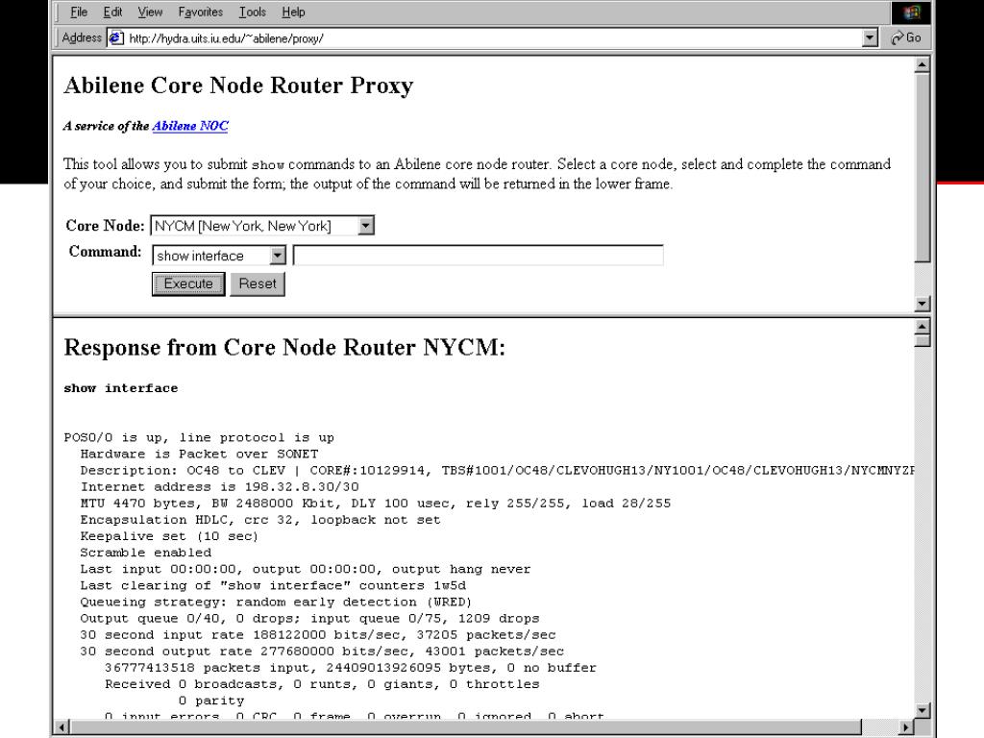Click the bold 'show interface' output title
The width and height of the screenshot is (984, 738).
[120, 388]
